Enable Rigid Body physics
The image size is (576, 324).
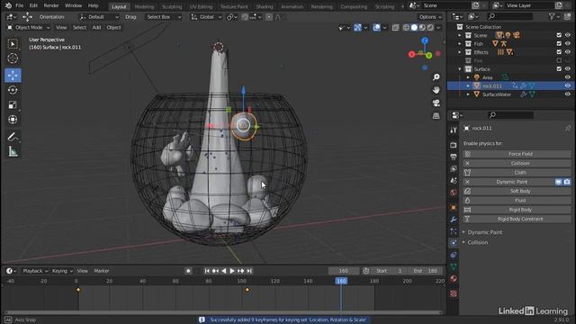[x=517, y=210]
